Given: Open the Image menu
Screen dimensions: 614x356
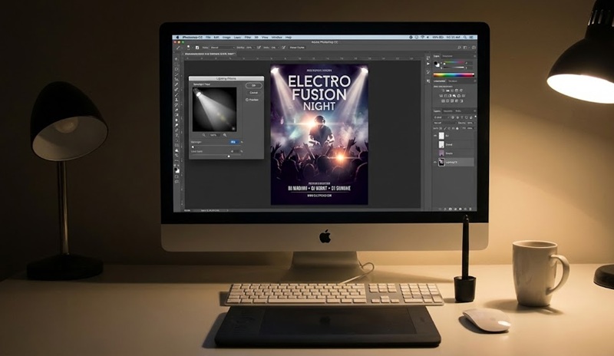Looking at the screenshot, I should (226, 37).
